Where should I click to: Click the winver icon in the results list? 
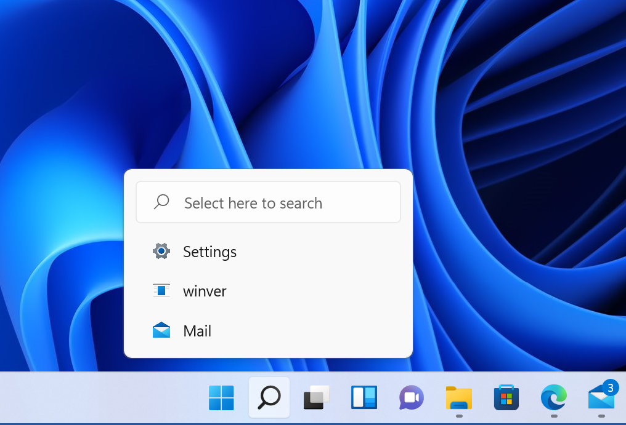tap(161, 290)
